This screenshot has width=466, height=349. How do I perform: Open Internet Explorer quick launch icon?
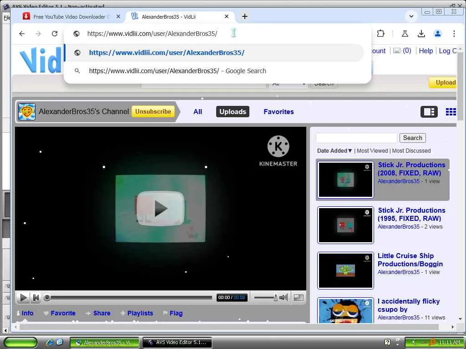[50, 342]
